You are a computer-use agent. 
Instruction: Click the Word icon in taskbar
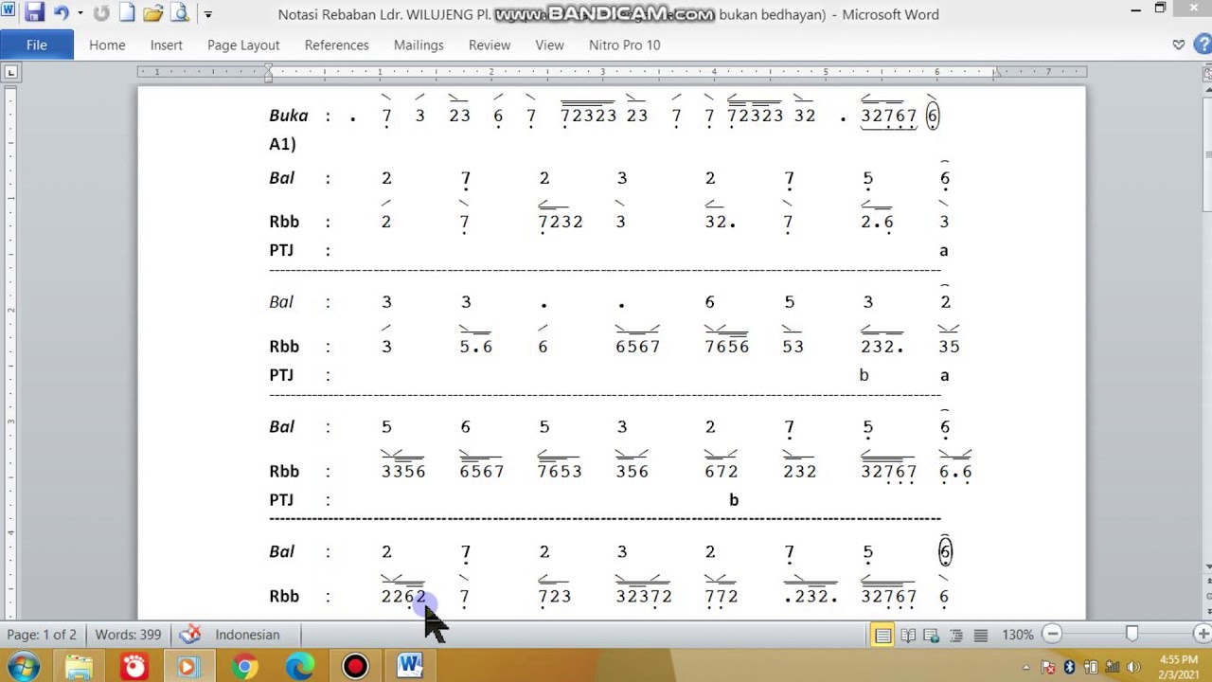(x=410, y=667)
